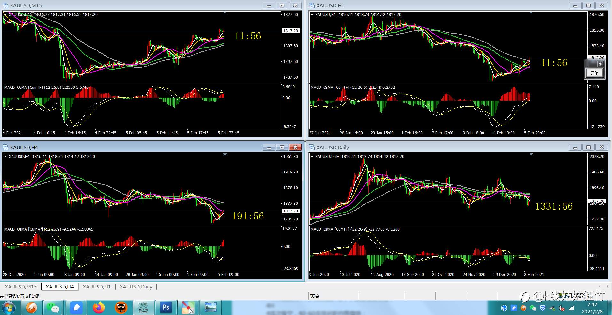Click the chart shift marker atop H1 chart
The width and height of the screenshot is (612, 315).
(531, 12)
